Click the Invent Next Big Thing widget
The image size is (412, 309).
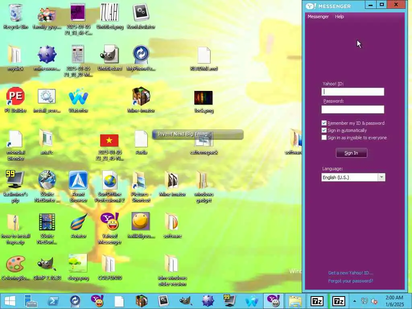(x=198, y=134)
